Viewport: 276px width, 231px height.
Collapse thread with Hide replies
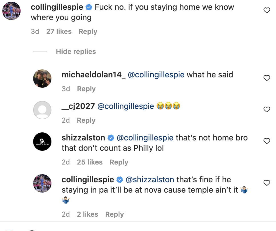[76, 52]
